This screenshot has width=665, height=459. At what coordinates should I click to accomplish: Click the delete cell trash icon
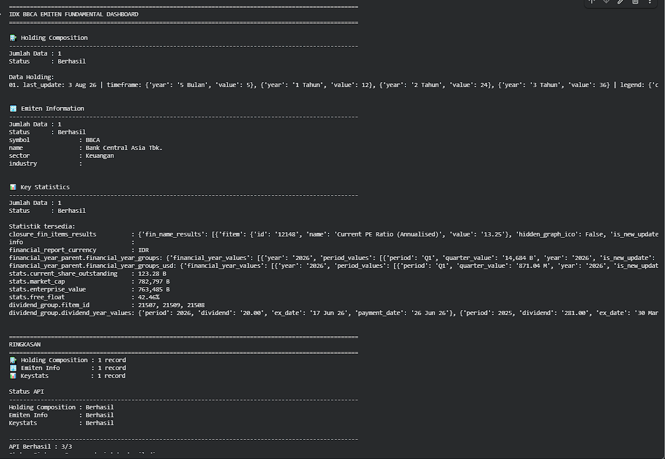[635, 2]
